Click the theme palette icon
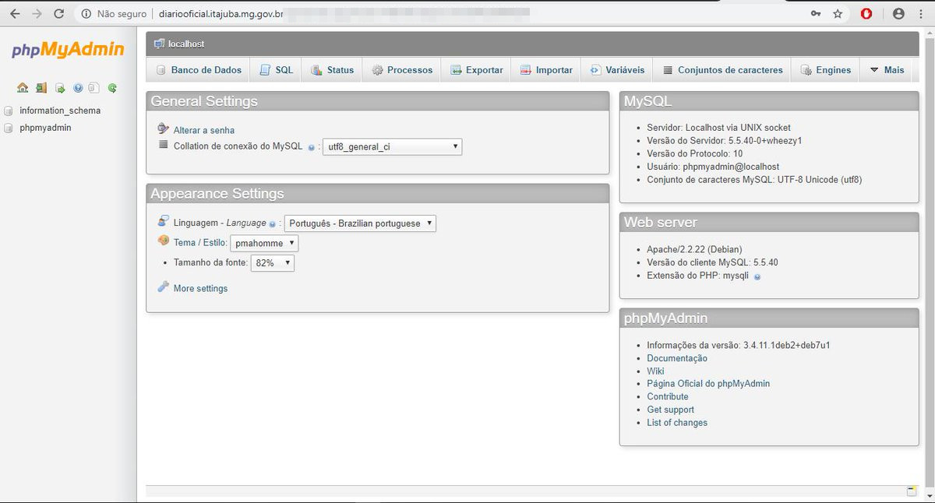935x503 pixels. click(x=163, y=241)
